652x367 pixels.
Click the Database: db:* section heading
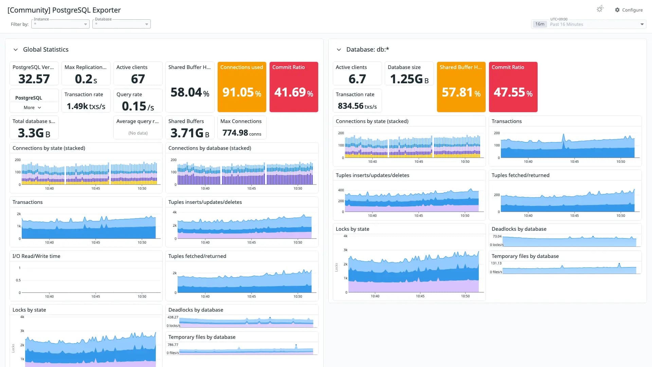point(368,50)
